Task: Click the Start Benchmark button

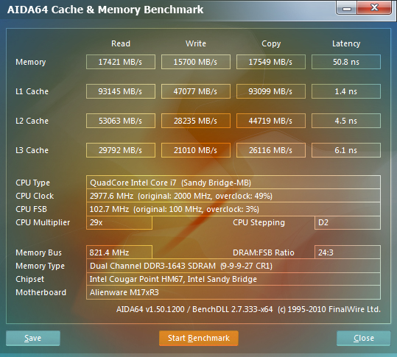Action: pyautogui.click(x=199, y=338)
